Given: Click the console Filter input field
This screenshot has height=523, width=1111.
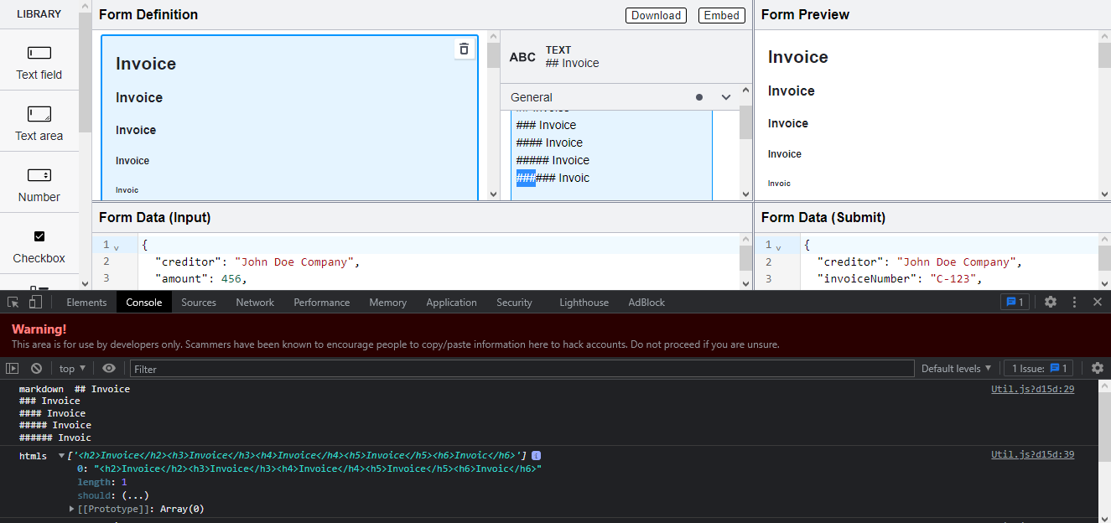Looking at the screenshot, I should pyautogui.click(x=335, y=368).
